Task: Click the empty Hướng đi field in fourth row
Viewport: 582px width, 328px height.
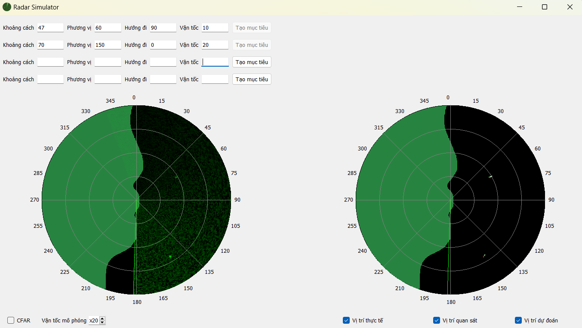Action: click(163, 79)
